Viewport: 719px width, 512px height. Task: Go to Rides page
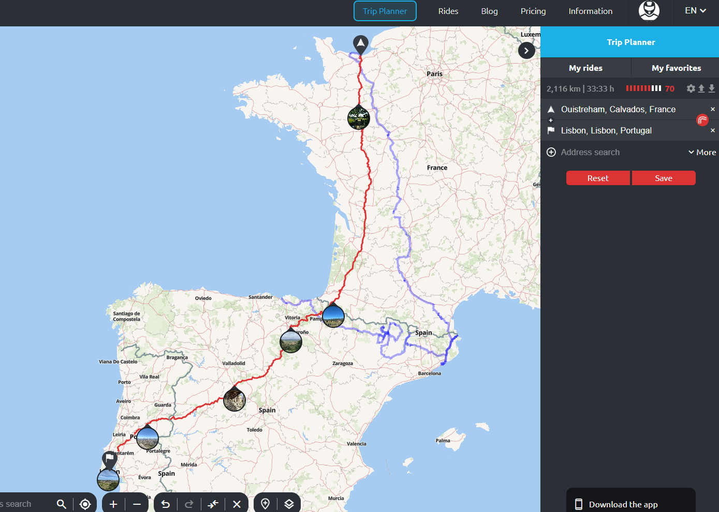click(x=448, y=11)
